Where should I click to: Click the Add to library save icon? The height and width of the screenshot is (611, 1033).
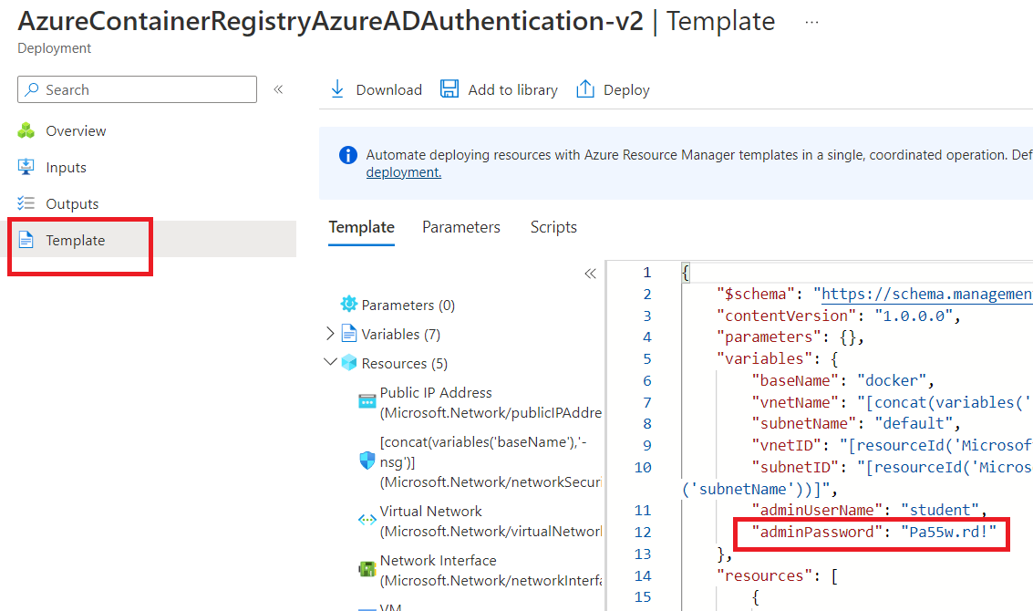[x=449, y=89]
